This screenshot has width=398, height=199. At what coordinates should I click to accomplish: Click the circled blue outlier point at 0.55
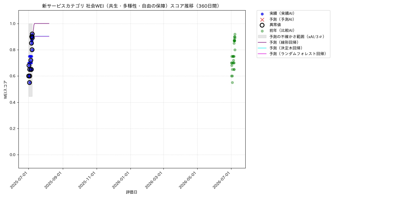pos(30,82)
